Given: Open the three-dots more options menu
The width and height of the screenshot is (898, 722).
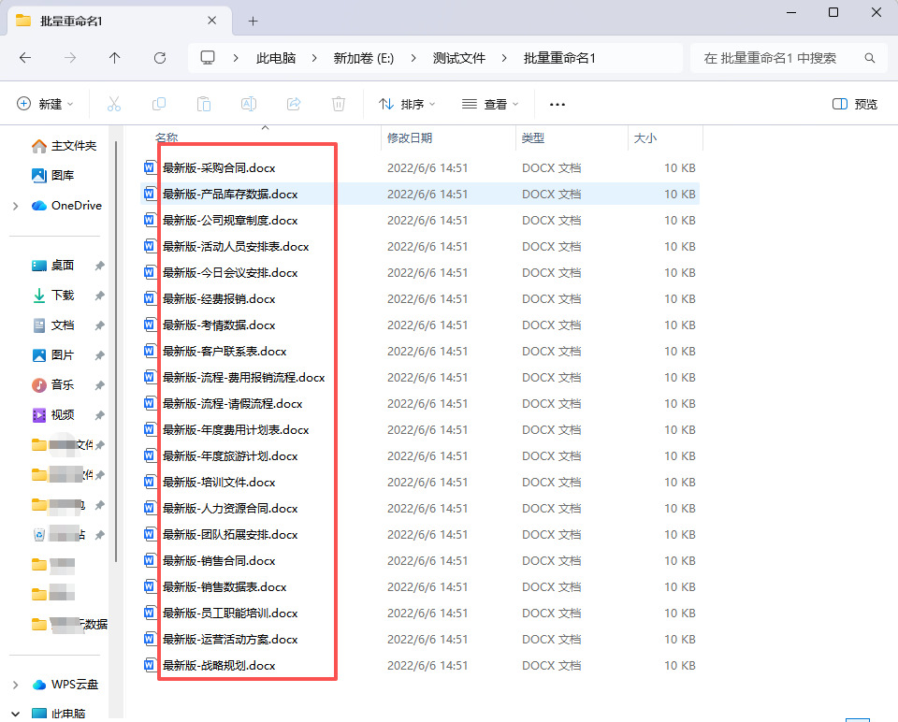Looking at the screenshot, I should [x=558, y=104].
